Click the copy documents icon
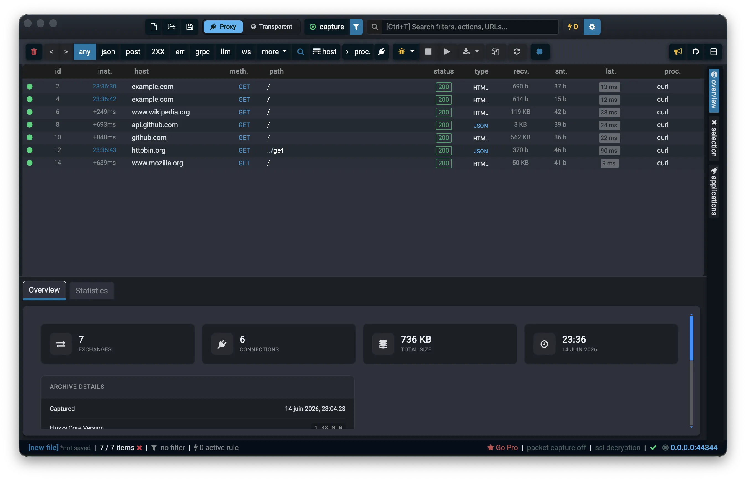Screen dimensions: 746x480 click(x=495, y=52)
